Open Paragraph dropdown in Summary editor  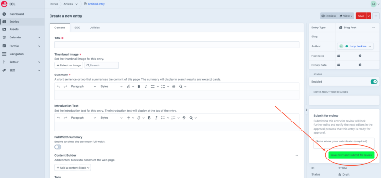coord(83,86)
